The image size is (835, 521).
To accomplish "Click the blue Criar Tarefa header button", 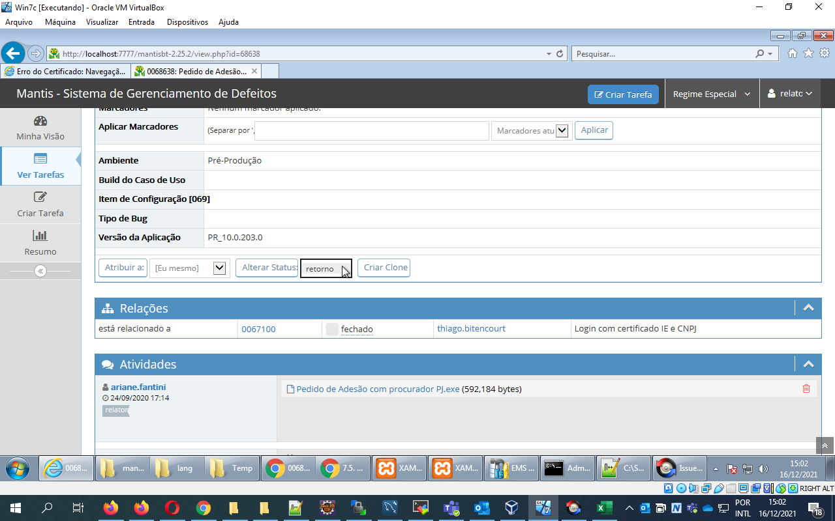I will click(x=623, y=94).
